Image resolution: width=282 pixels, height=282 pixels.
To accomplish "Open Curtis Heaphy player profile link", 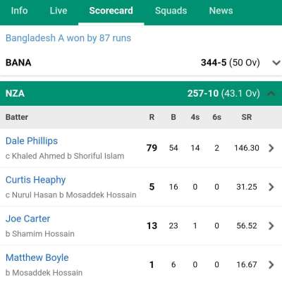I will 35,180.
